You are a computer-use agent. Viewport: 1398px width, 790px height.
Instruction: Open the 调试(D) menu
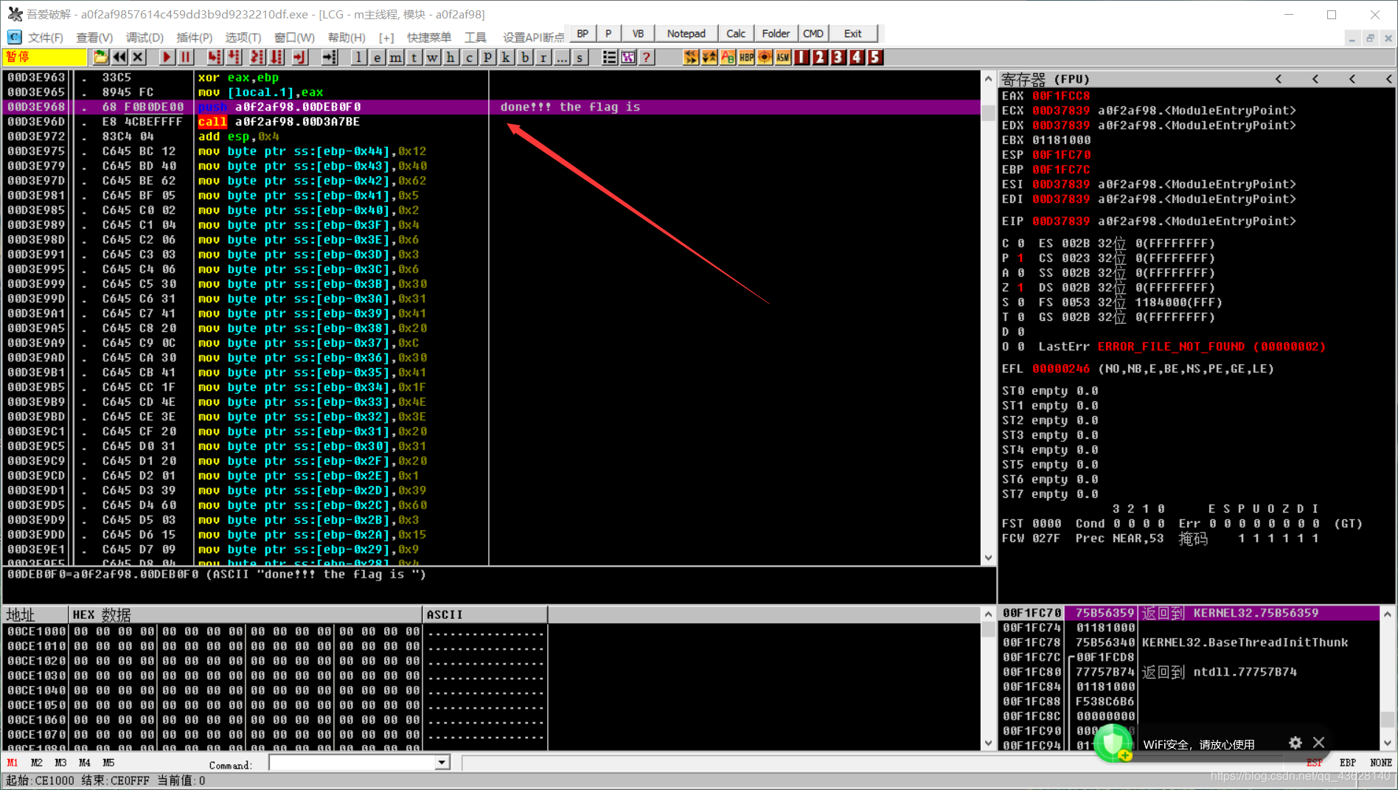(x=145, y=37)
